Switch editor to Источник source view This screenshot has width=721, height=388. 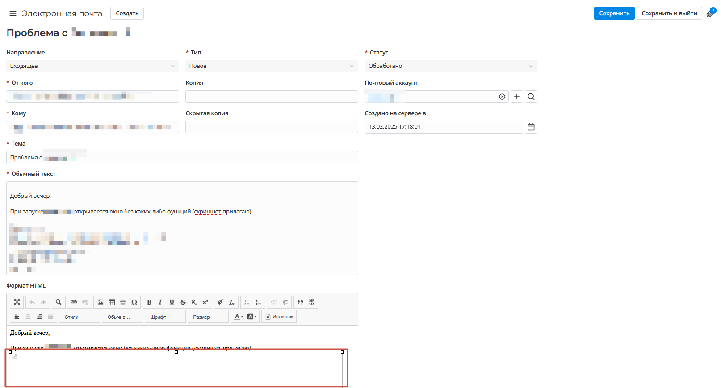[x=279, y=317]
